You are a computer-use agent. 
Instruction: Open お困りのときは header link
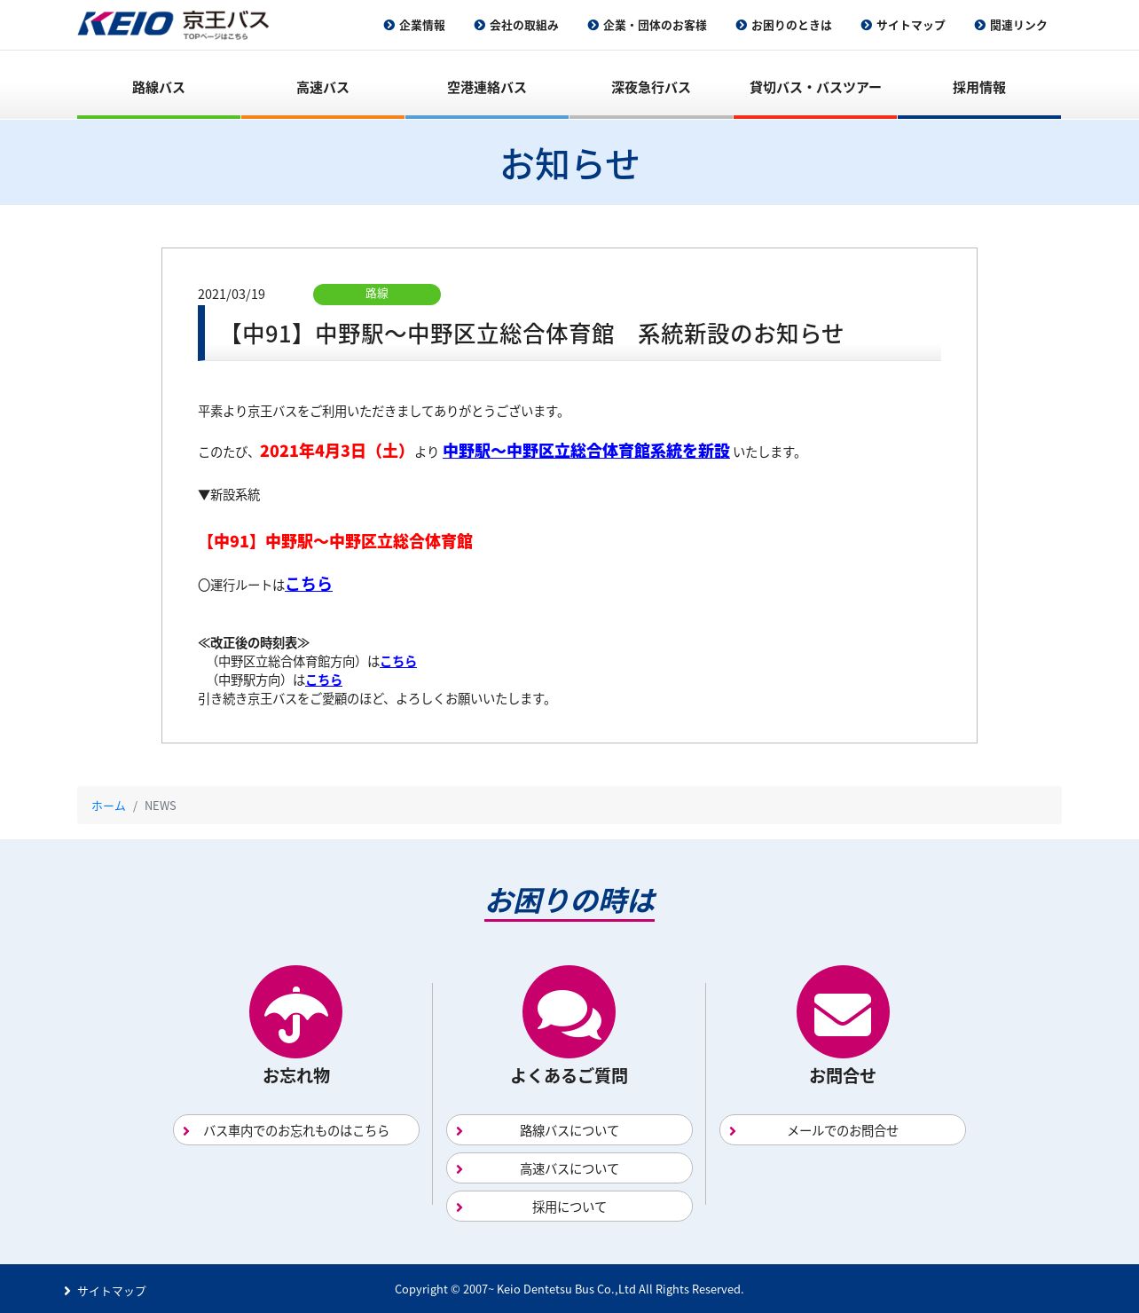[791, 26]
